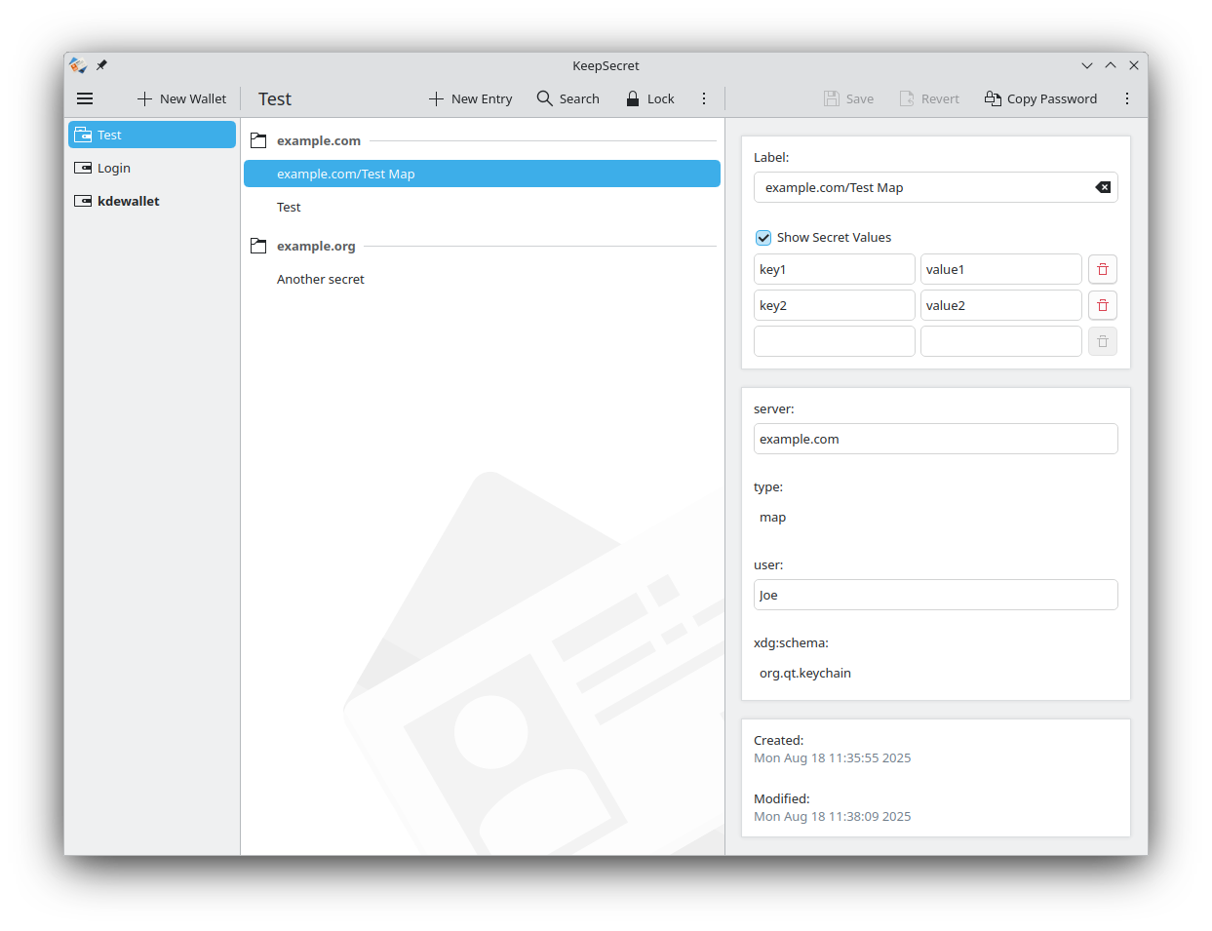Image resolution: width=1212 pixels, height=931 pixels.
Task: Open the entry overflow menu beside Copy Password
Action: coord(1127,98)
